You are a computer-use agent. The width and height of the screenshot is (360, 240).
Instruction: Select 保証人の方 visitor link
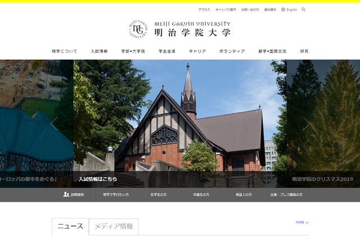click(244, 195)
